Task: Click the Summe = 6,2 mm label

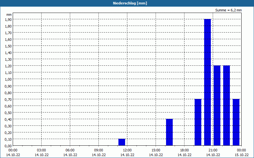Action: pos(228,10)
